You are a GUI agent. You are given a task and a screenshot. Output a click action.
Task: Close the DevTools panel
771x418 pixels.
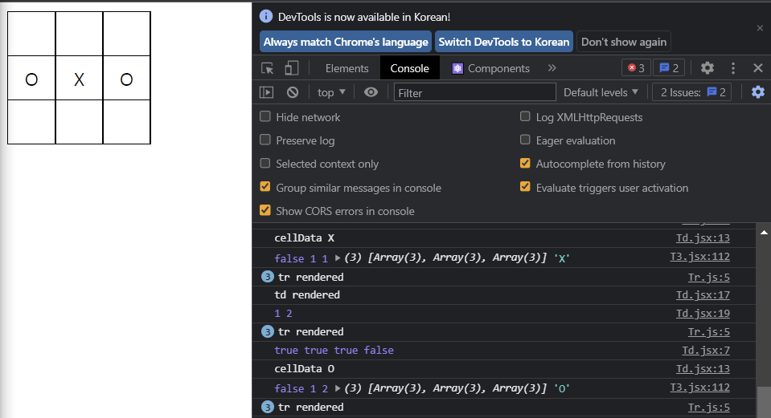[x=757, y=67]
